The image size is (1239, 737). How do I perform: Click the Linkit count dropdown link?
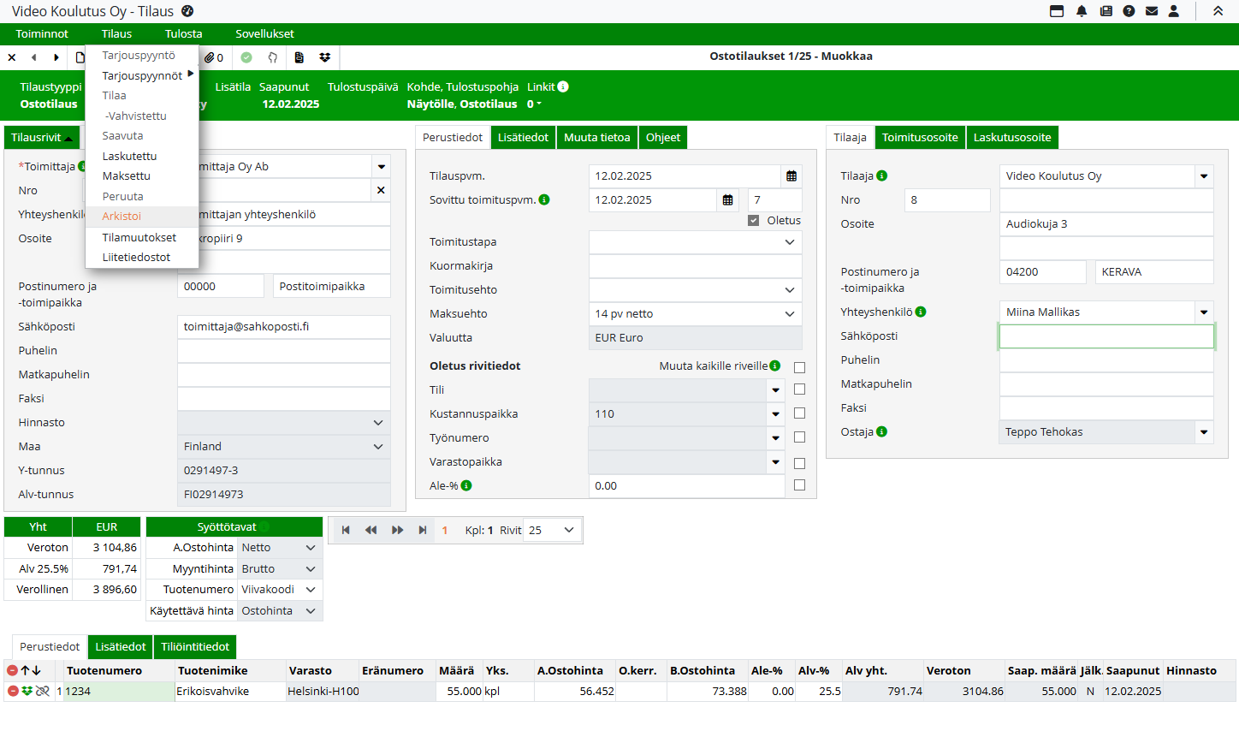(534, 104)
